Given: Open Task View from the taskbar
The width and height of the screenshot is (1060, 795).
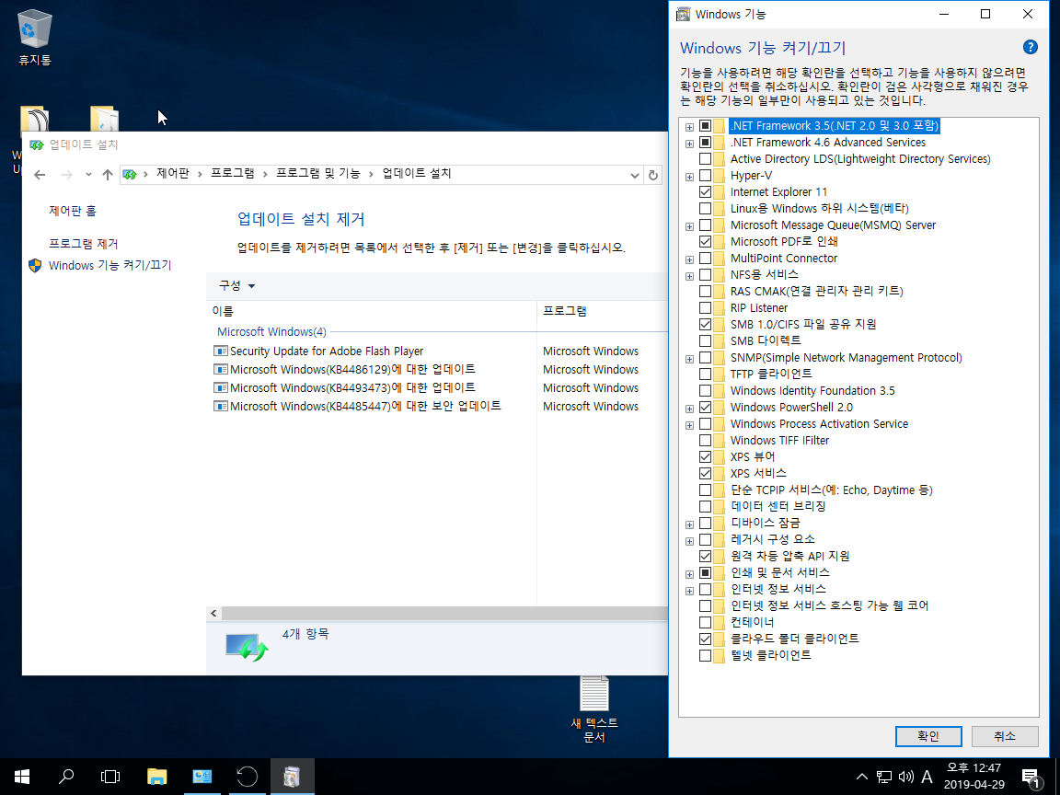Looking at the screenshot, I should pyautogui.click(x=110, y=776).
